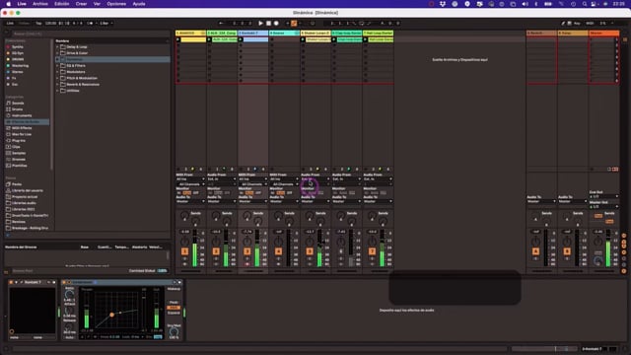Start playback with the transport Play button
The image size is (631, 355).
click(x=260, y=24)
